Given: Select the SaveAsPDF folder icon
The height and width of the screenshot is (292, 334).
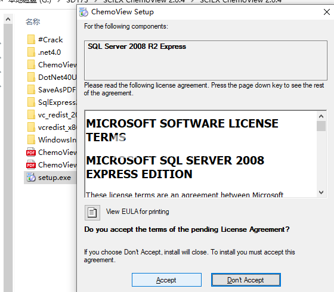Looking at the screenshot, I should coord(31,90).
